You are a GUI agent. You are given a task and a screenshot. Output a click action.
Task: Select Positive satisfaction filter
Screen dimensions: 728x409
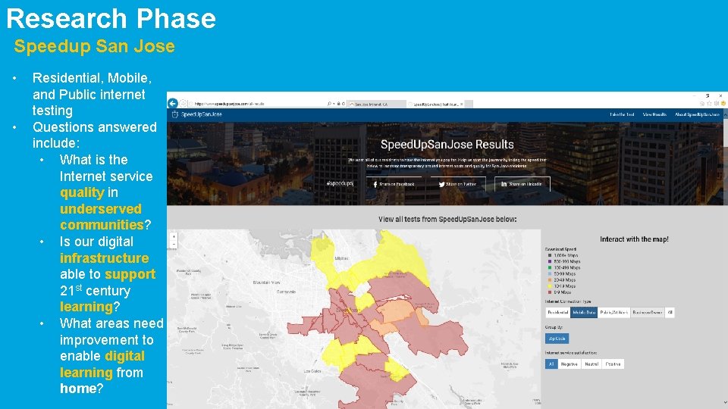(613, 364)
